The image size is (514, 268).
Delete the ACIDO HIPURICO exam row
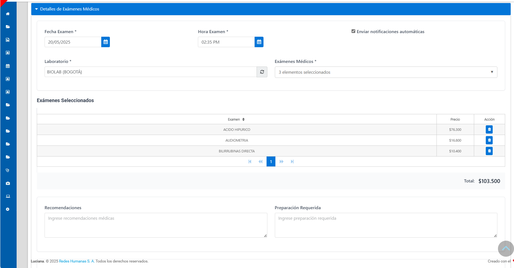(489, 129)
